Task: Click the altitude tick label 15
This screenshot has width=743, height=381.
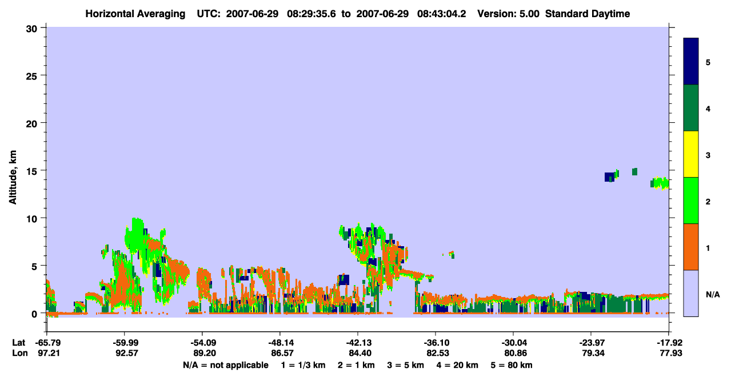Action: click(32, 170)
